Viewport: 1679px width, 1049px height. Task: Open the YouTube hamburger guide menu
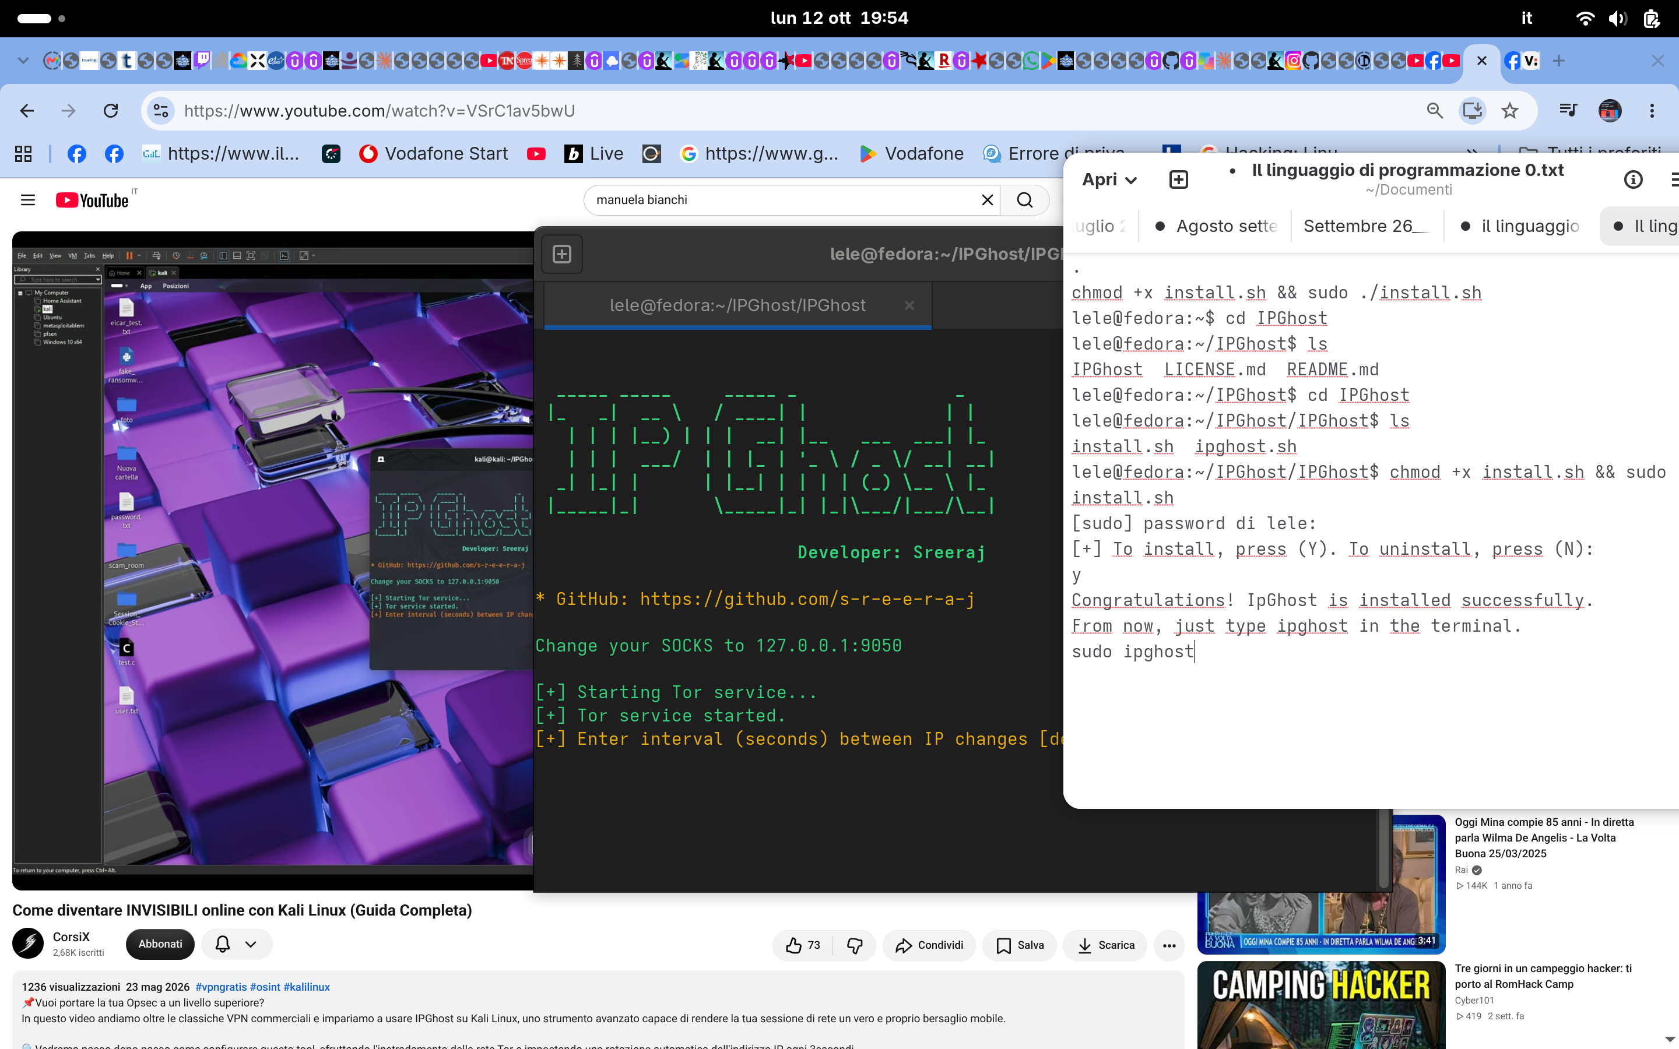tap(28, 200)
